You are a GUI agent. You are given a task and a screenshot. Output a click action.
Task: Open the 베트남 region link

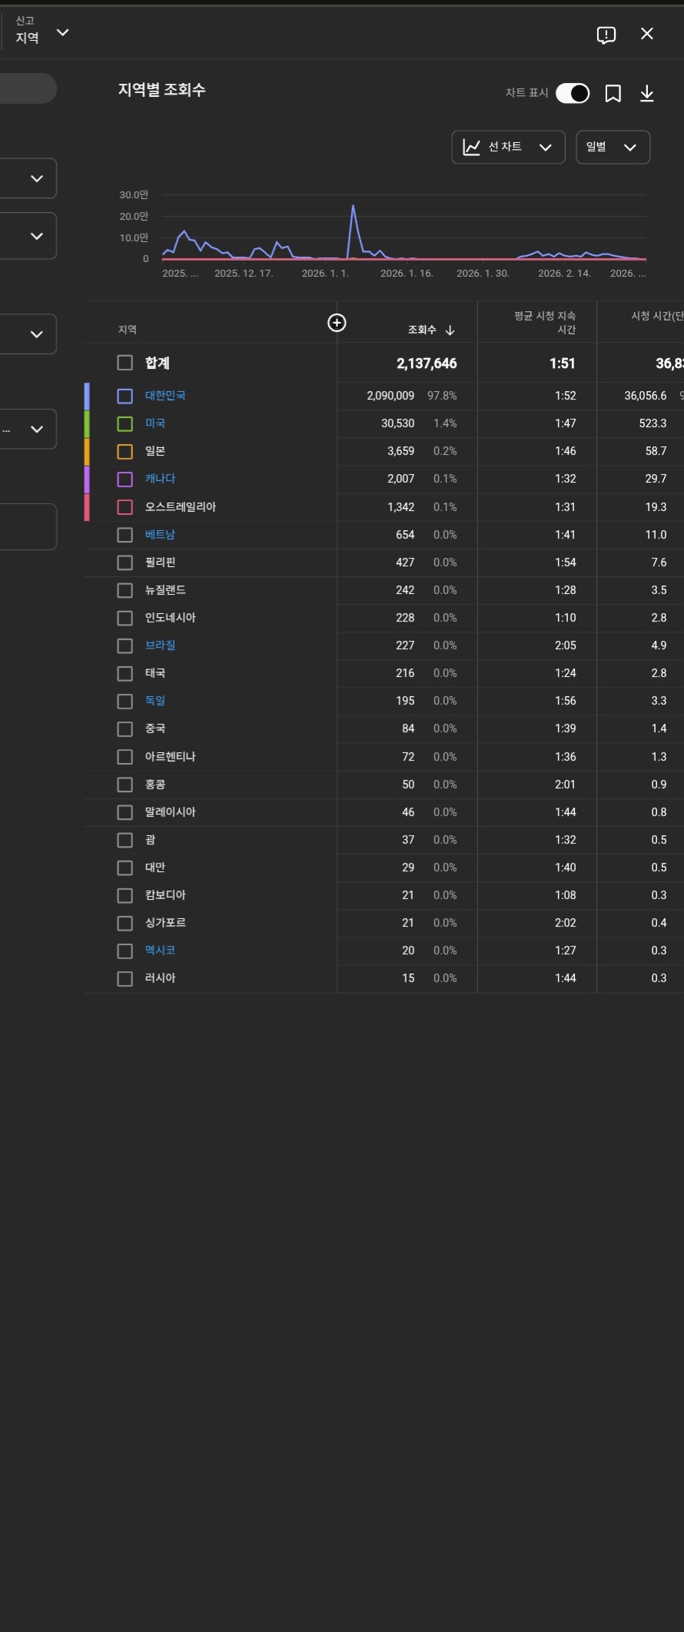point(160,535)
